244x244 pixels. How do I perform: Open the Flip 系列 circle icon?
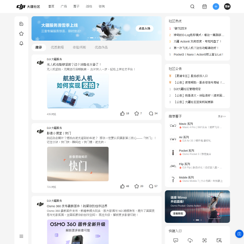pos(173,166)
